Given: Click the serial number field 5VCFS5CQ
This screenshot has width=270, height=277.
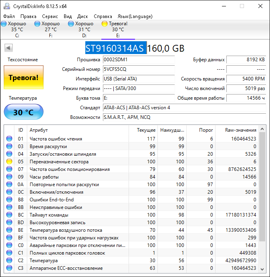Looking at the screenshot, I should point(139,69).
